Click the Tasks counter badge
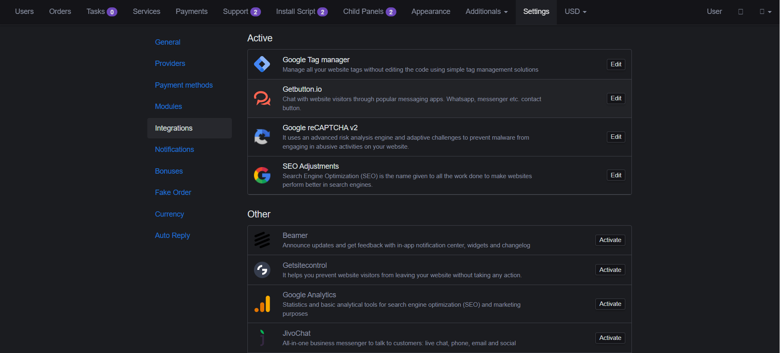This screenshot has height=353, width=780. (112, 12)
